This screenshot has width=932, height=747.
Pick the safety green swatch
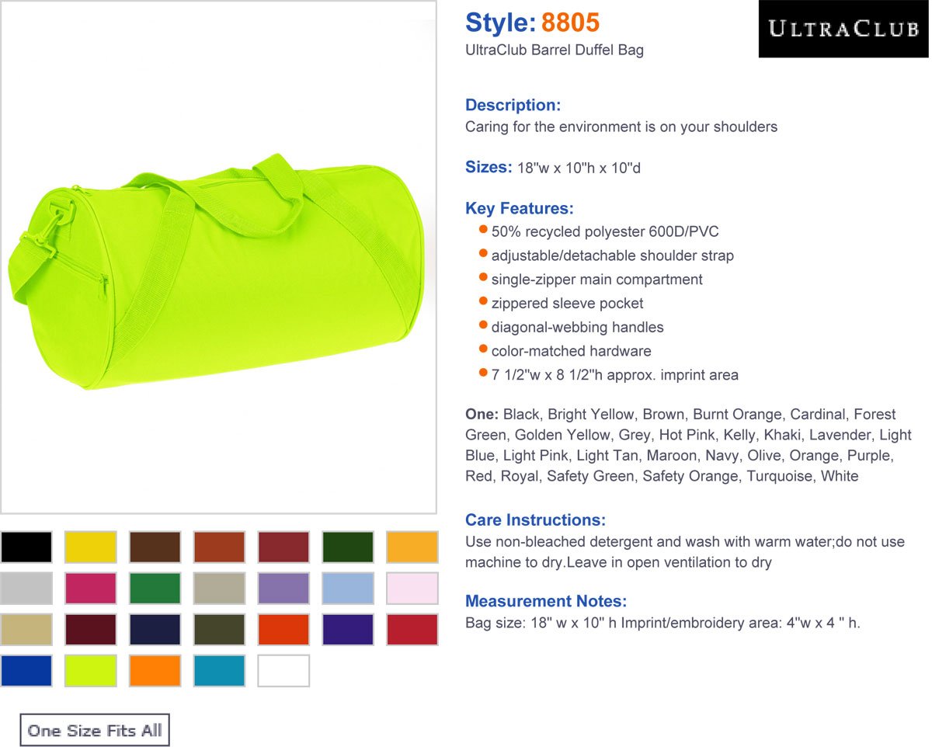pos(91,670)
